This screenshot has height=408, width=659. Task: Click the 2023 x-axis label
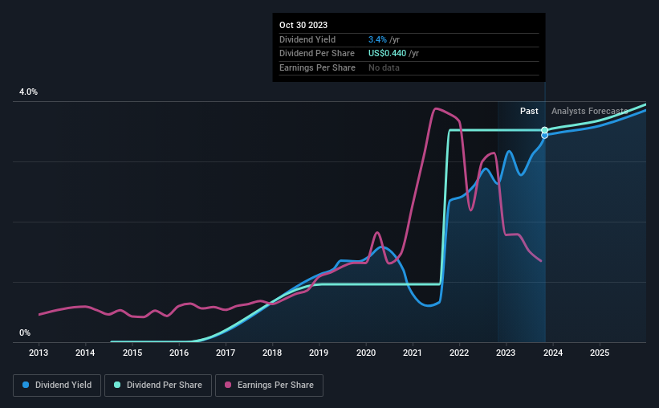pos(506,353)
